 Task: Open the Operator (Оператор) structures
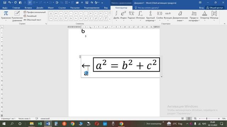coord(205,16)
